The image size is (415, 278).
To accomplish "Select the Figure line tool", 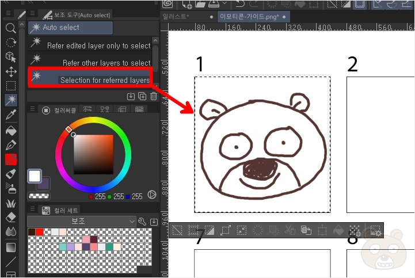I will 11,261.
